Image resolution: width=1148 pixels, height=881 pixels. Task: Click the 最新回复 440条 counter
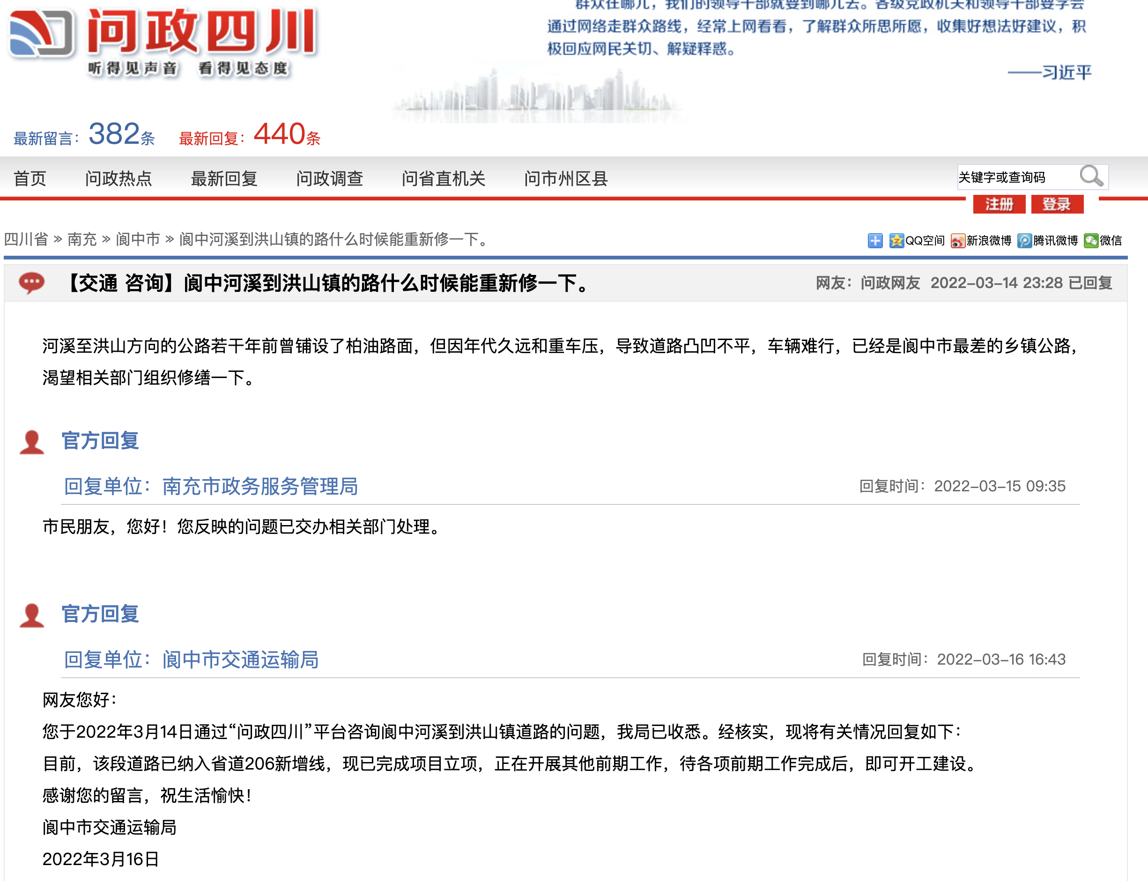click(250, 135)
